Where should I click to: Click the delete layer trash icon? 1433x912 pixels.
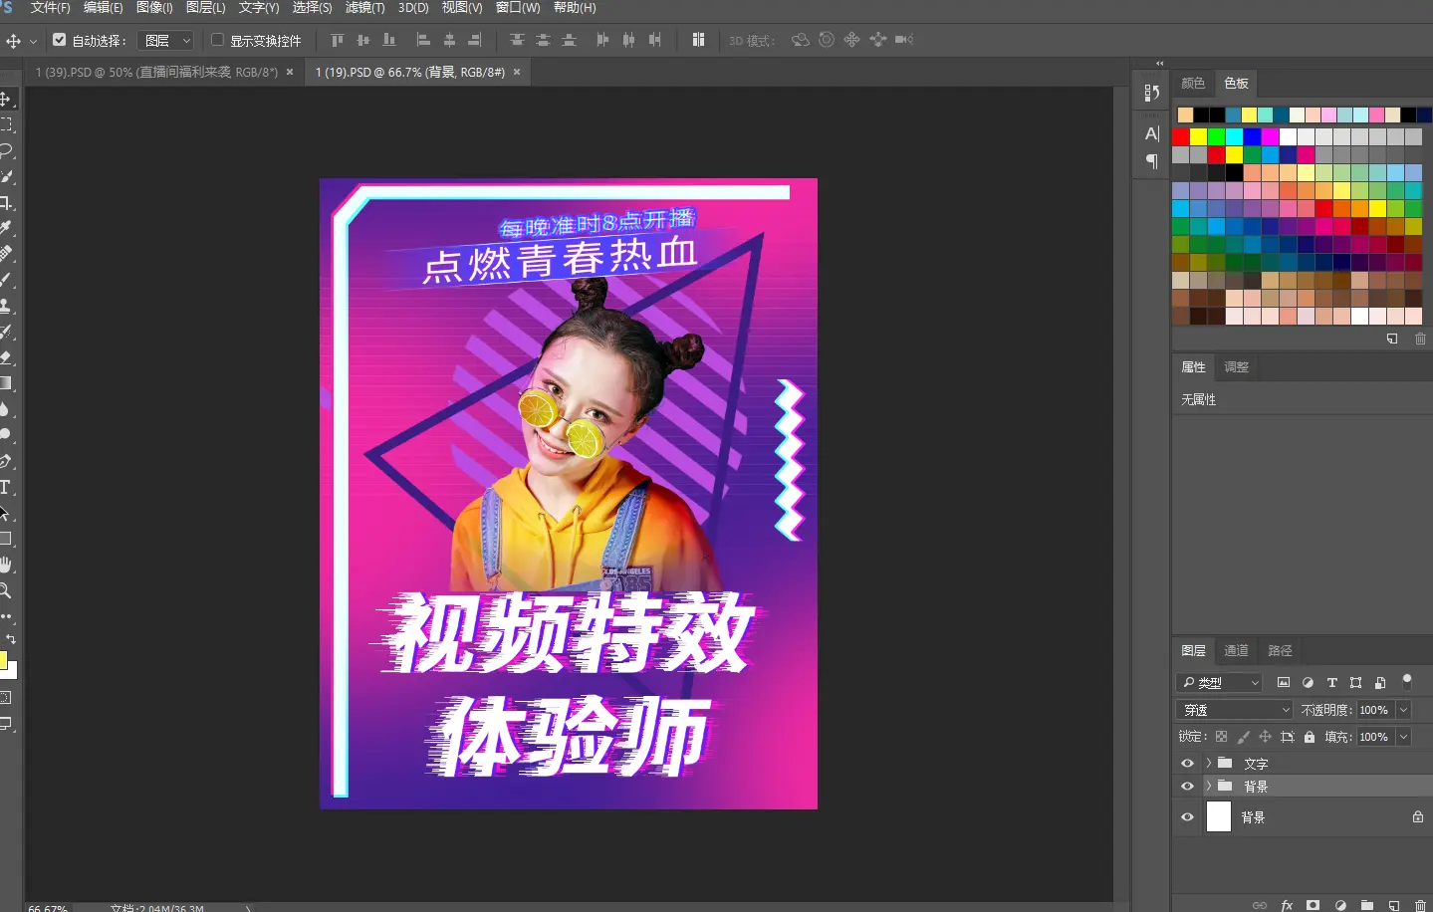(1420, 905)
